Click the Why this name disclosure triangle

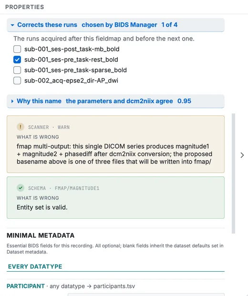coord(12,101)
